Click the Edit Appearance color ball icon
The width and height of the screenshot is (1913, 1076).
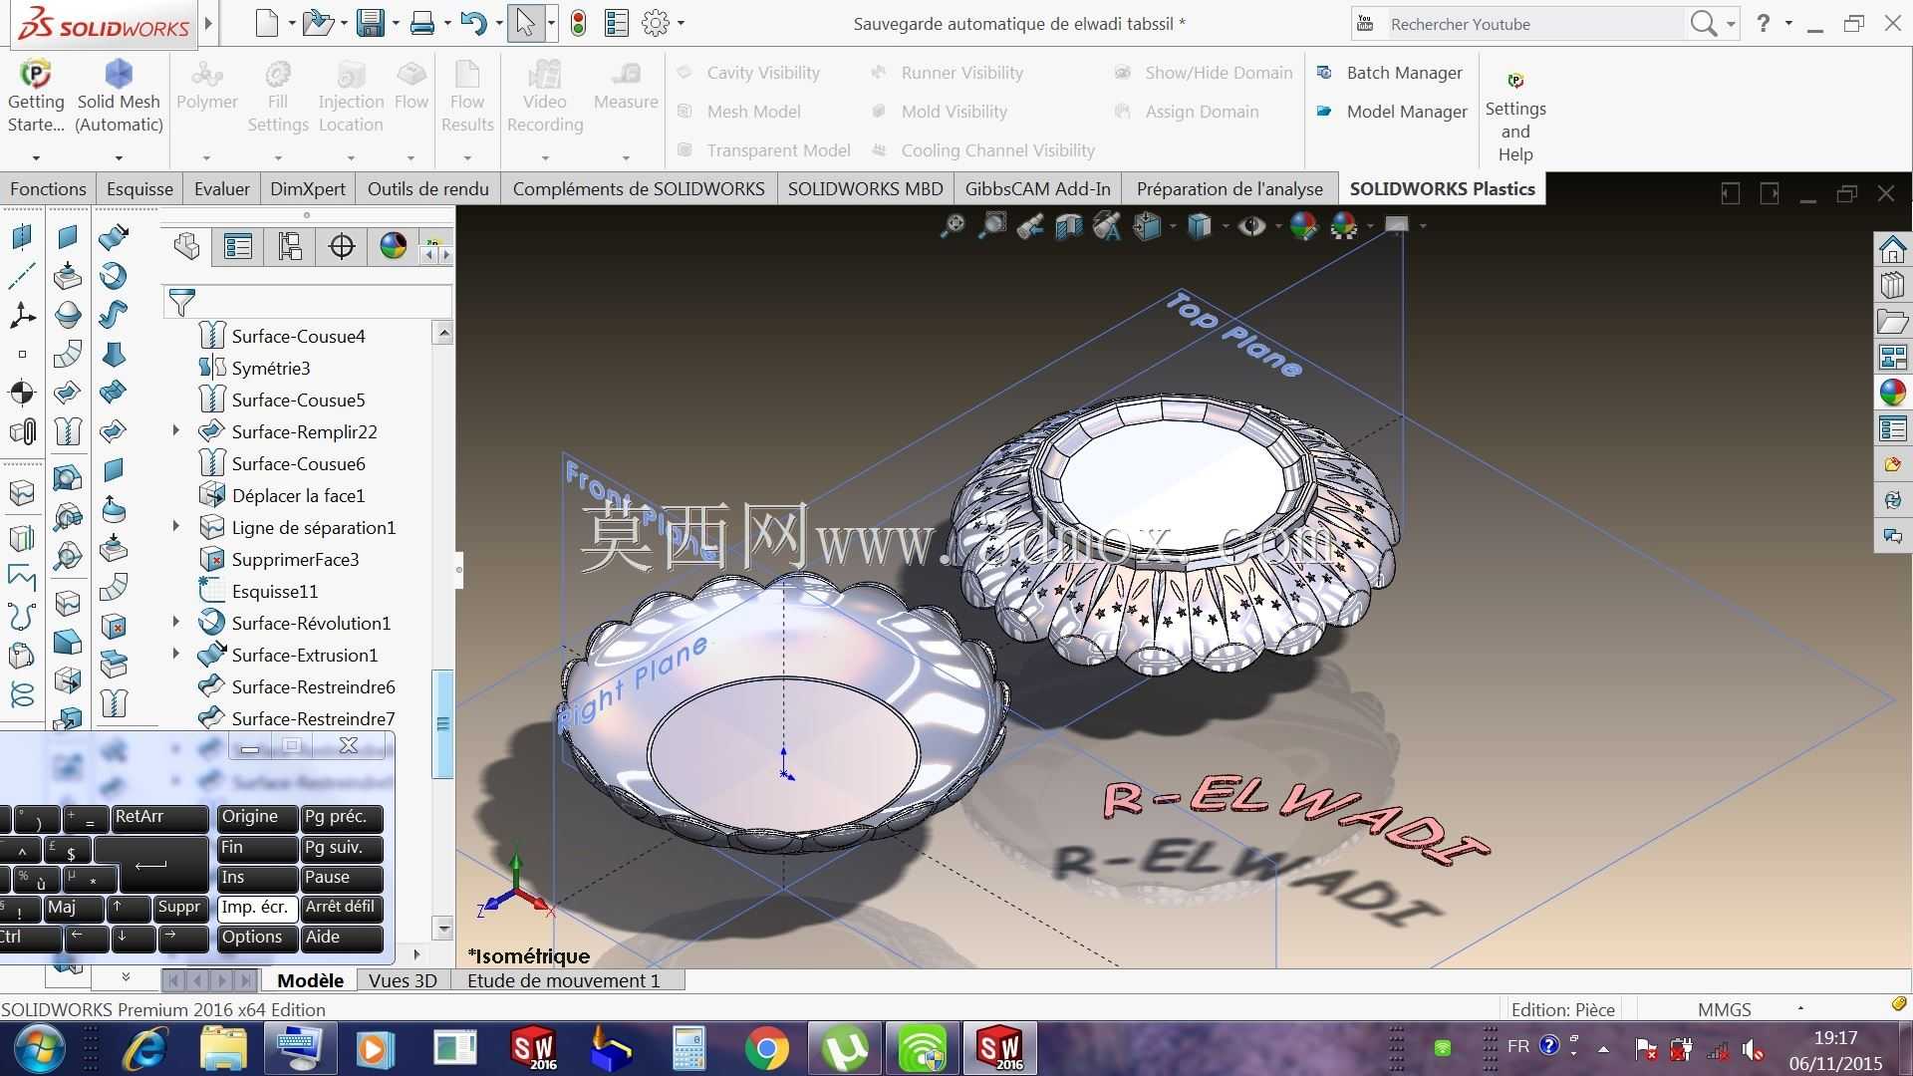pos(1303,226)
